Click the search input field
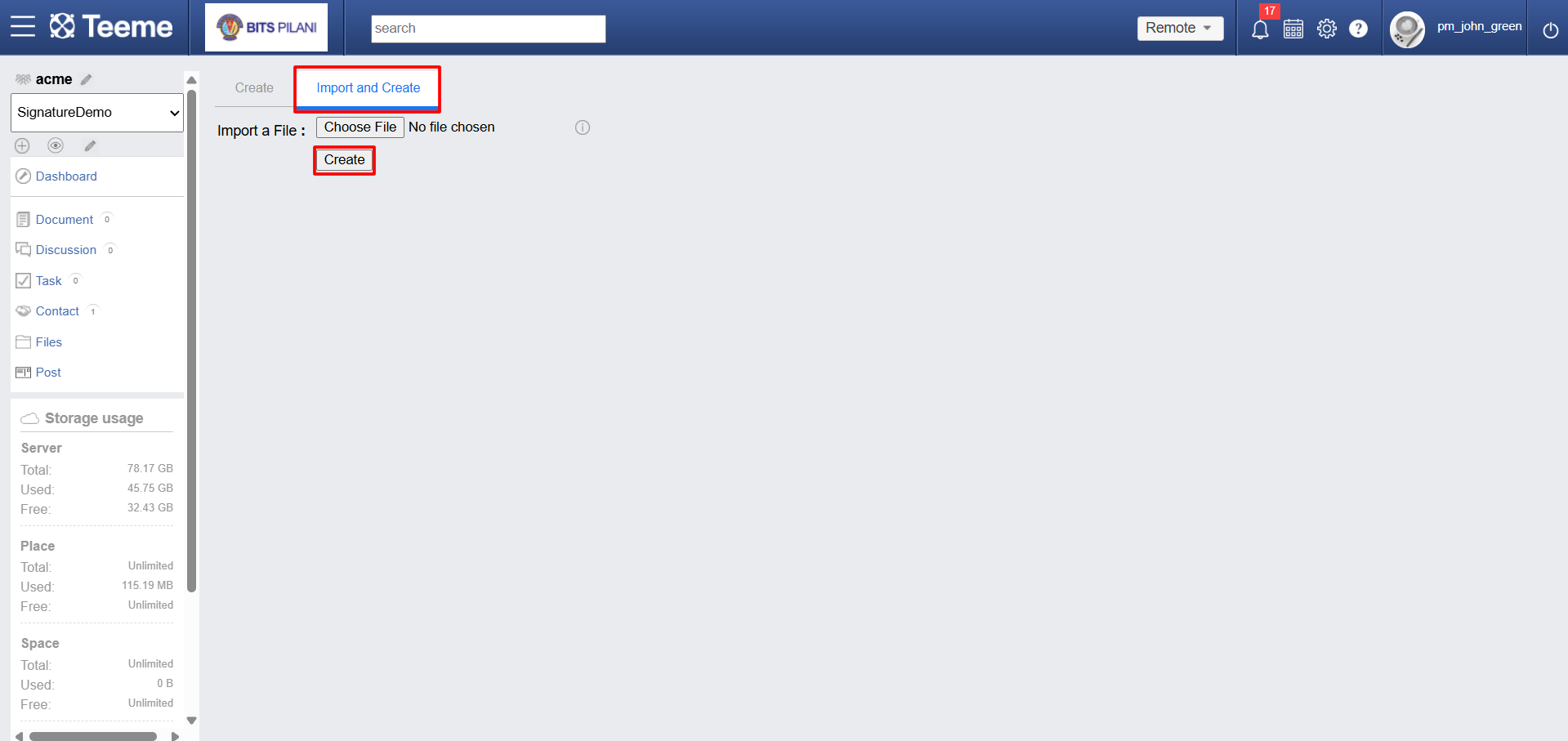Screen dimensions: 1568x741 tap(488, 29)
